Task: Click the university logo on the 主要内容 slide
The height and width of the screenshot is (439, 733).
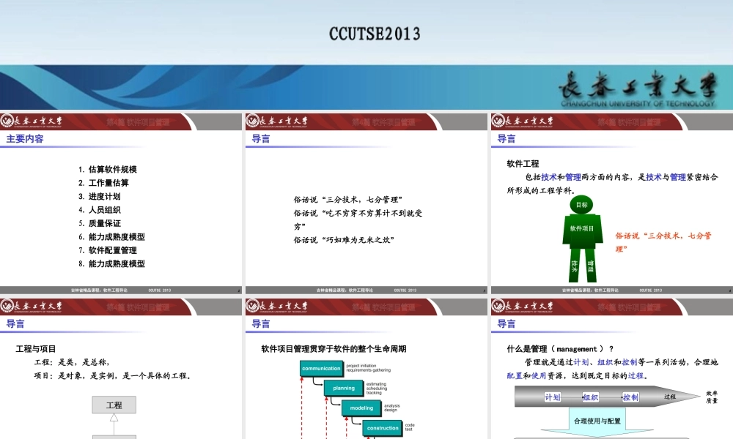Action: coord(32,121)
